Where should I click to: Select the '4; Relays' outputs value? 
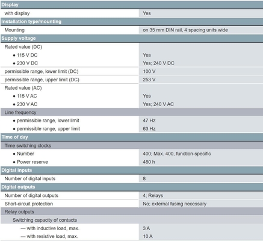click(x=153, y=195)
